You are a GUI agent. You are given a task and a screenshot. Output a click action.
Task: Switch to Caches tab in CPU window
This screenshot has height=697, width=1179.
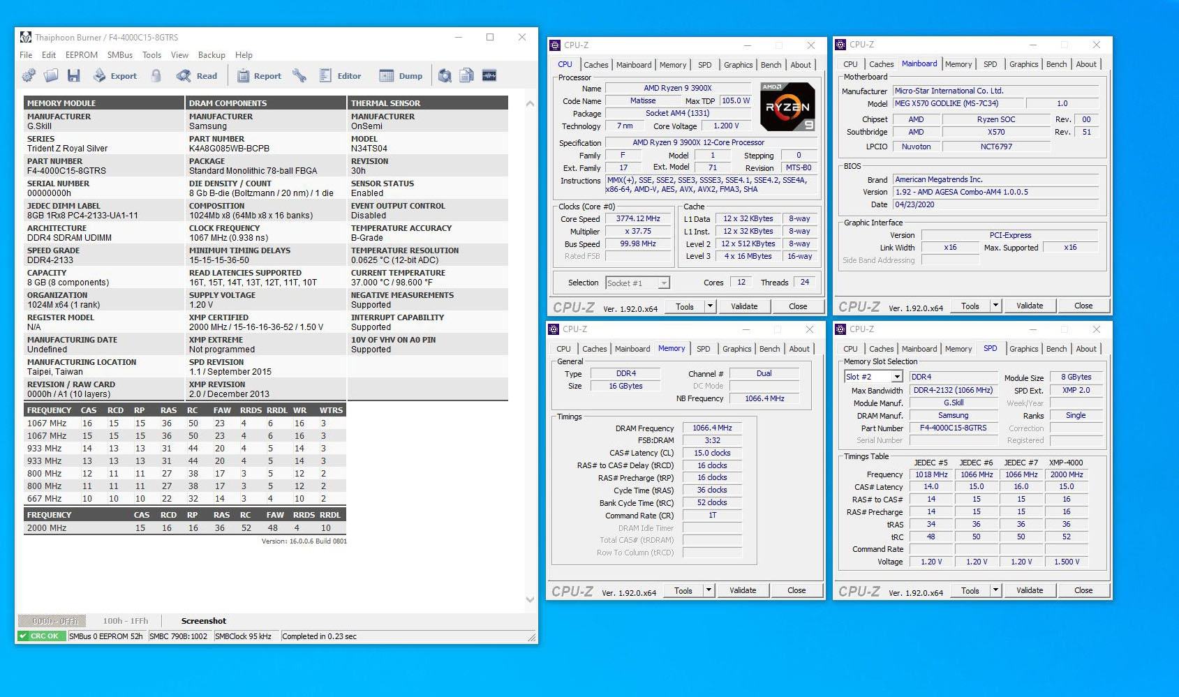[595, 65]
